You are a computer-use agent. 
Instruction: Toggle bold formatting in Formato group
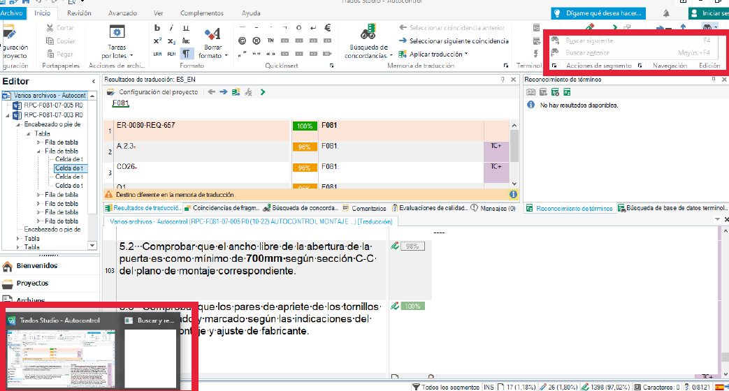pyautogui.click(x=157, y=28)
